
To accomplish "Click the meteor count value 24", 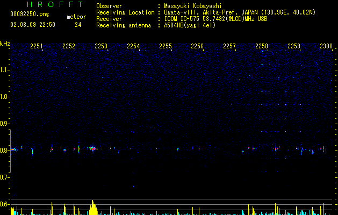I will coord(78,25).
